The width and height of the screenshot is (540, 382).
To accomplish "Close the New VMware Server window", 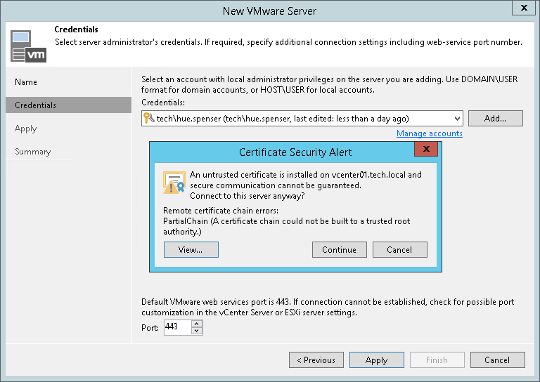I will [523, 9].
